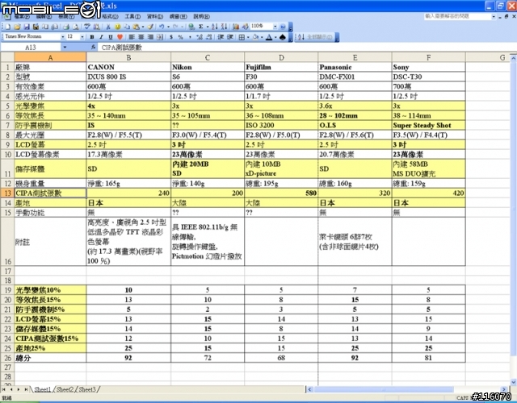Expand the AutoSum functions arrow
This screenshot has width=517, height=403.
coord(208,27)
